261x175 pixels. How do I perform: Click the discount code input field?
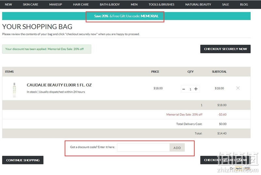point(143,147)
